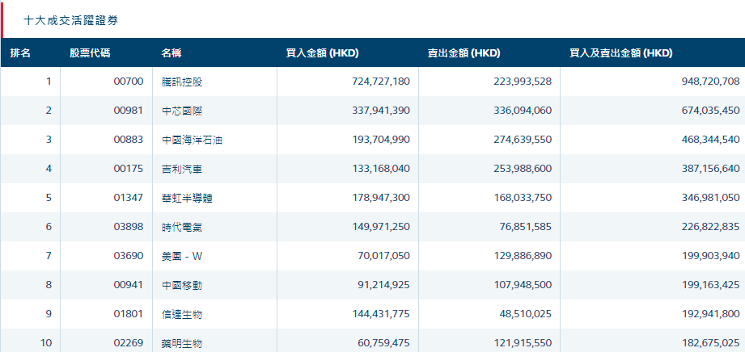Click sell amount 223,993,528
The width and height of the screenshot is (745, 352).
click(523, 82)
